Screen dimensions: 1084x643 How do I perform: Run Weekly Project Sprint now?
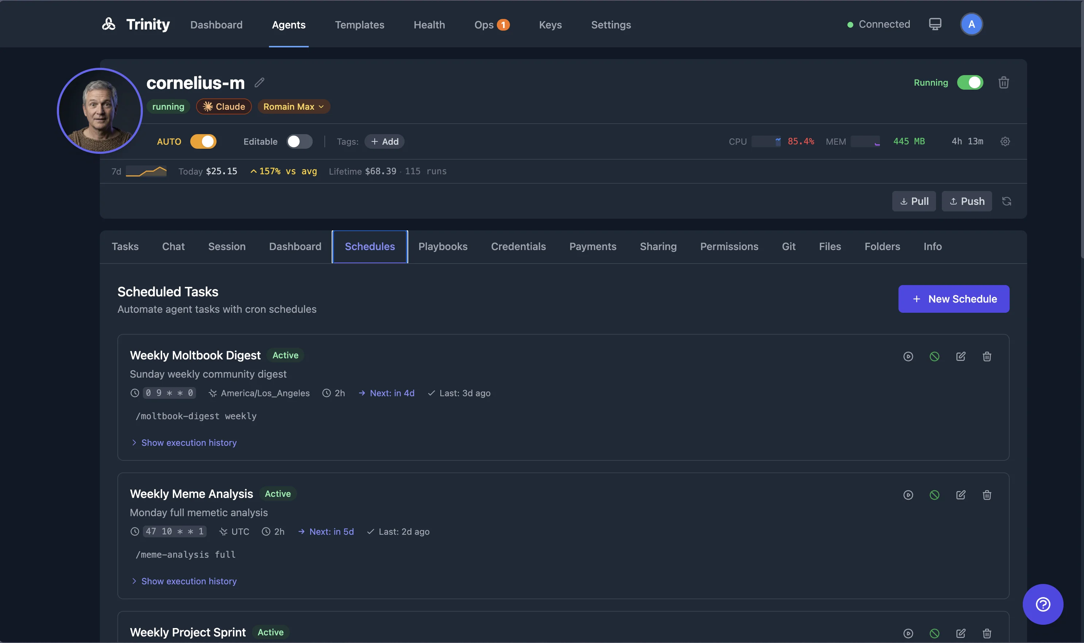(908, 634)
